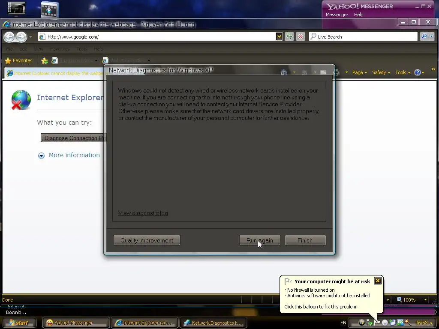439x329 pixels.
Task: Open the Page command bar menu
Action: (360, 72)
